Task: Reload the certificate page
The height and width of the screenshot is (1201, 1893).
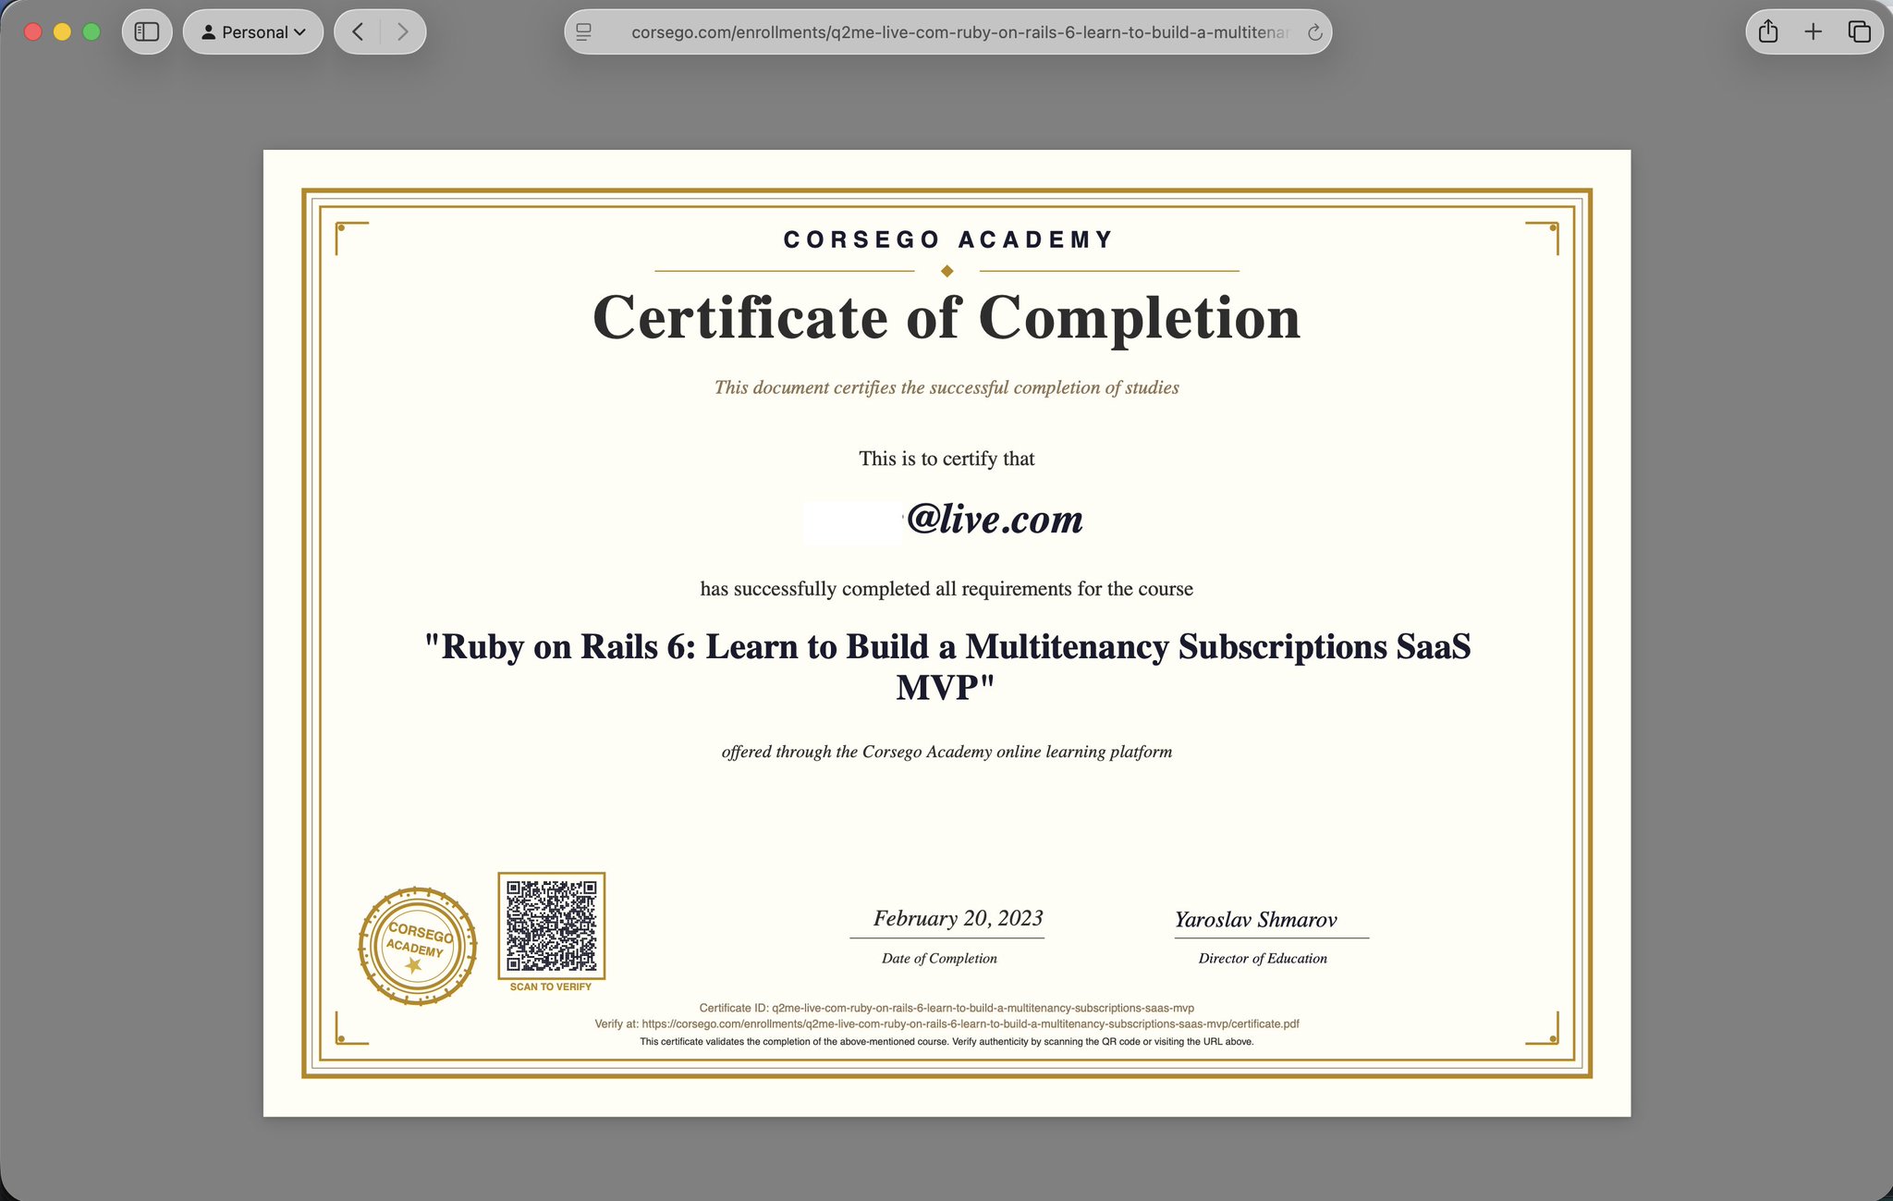Action: pos(1314,32)
